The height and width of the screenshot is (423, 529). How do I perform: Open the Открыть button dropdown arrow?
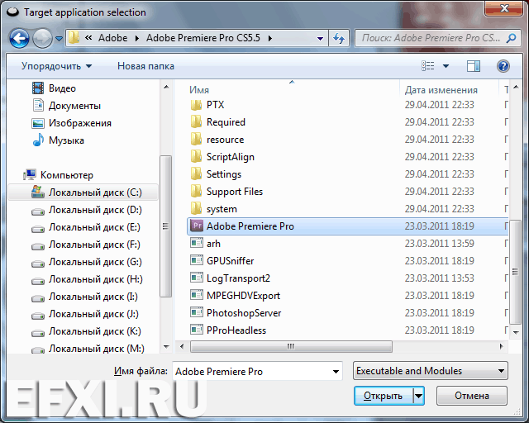(419, 396)
